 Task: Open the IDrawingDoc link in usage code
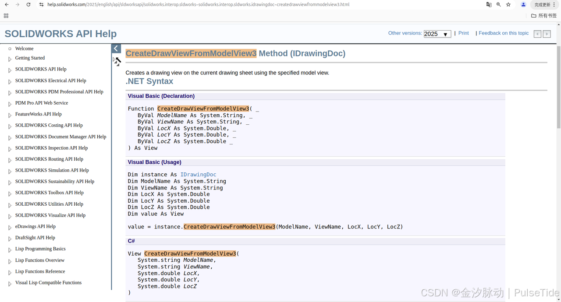[198, 175]
